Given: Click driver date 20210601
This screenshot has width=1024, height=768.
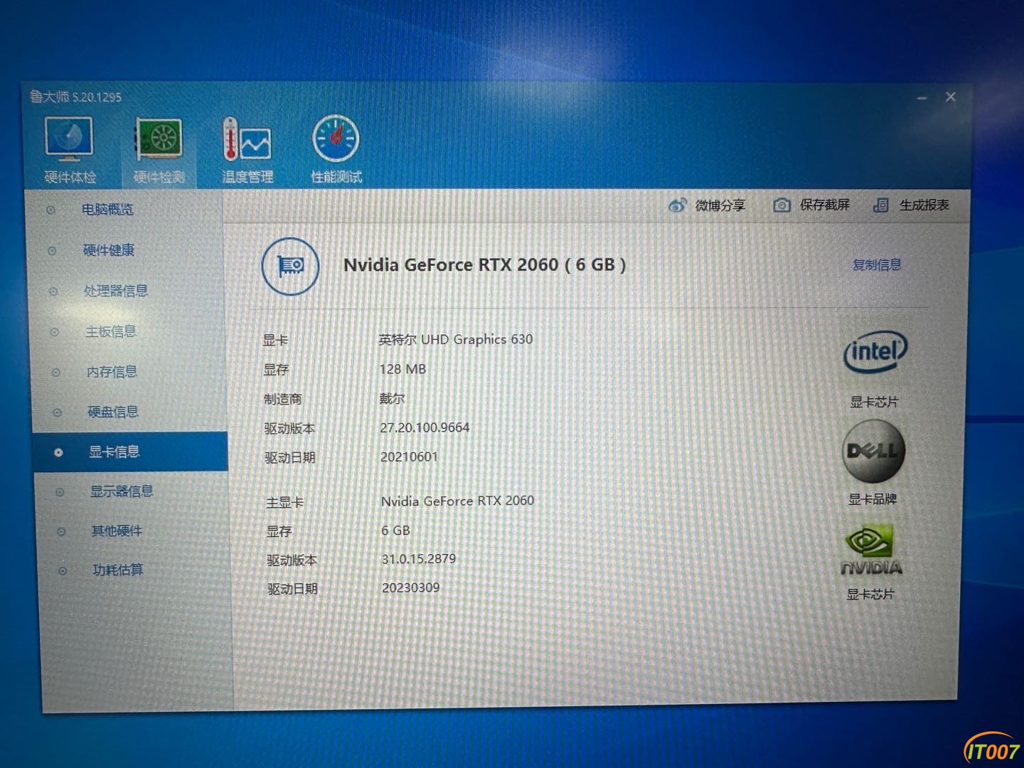Looking at the screenshot, I should tap(409, 457).
